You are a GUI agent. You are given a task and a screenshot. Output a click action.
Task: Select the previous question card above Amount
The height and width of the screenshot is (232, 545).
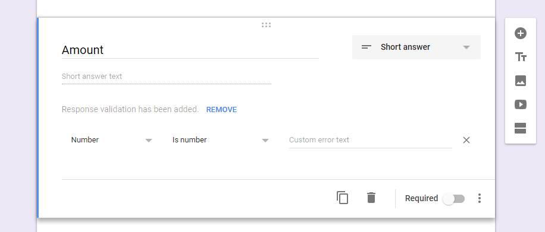[x=266, y=8]
